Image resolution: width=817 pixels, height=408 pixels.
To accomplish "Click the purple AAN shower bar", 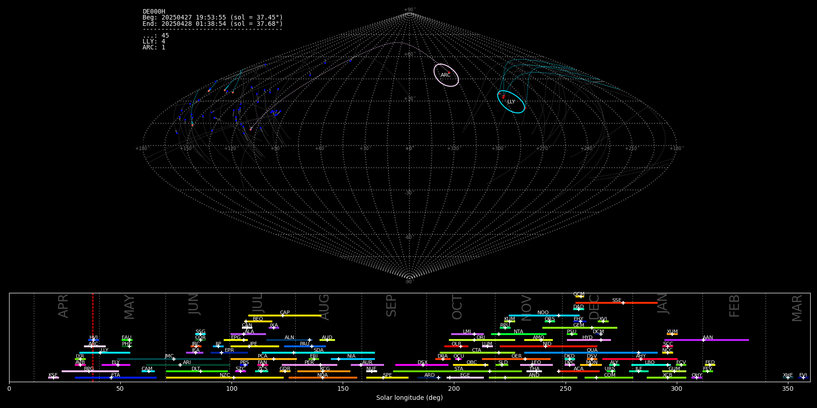I will pos(707,340).
